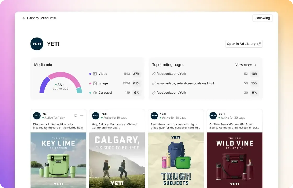
Task: Click the 6% Carousel percentage badge
Action: coord(136,93)
